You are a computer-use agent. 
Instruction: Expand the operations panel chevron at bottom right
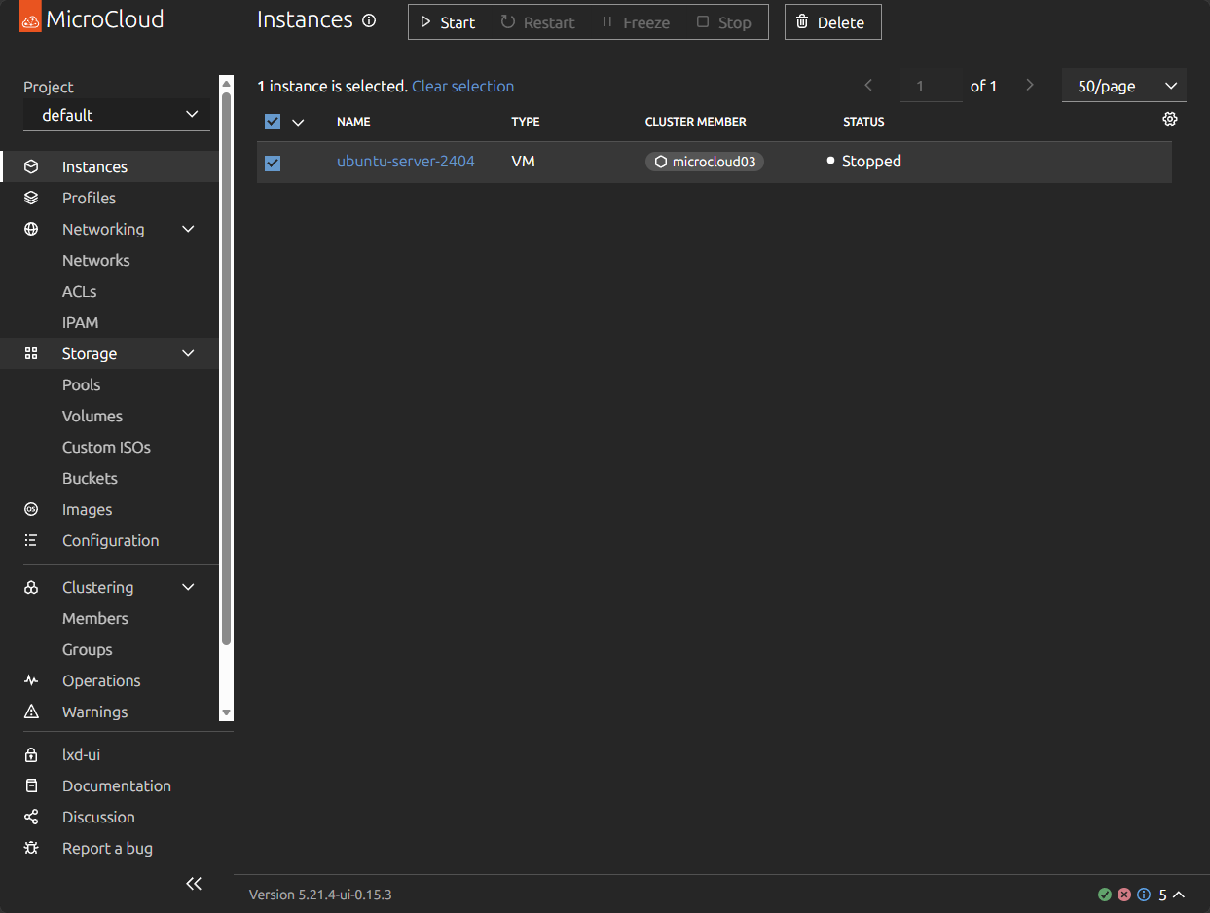click(1179, 895)
